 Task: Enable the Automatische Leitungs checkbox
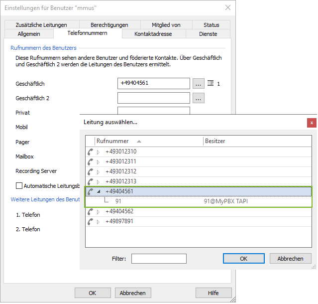click(19, 186)
